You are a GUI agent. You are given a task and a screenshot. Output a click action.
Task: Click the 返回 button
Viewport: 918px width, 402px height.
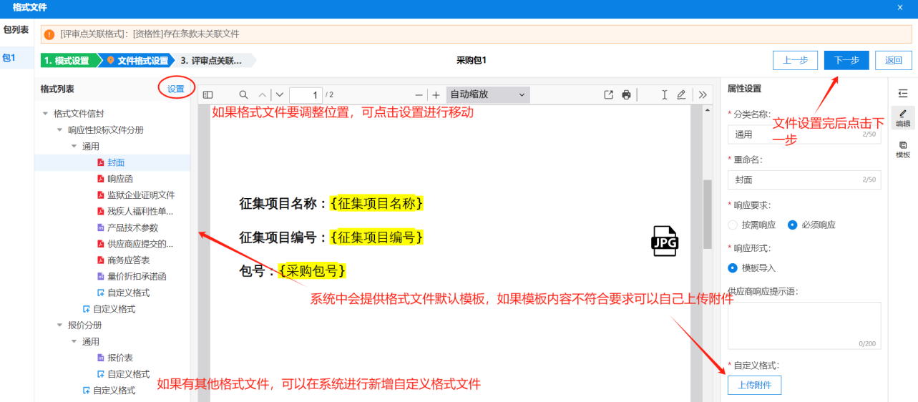pos(894,61)
